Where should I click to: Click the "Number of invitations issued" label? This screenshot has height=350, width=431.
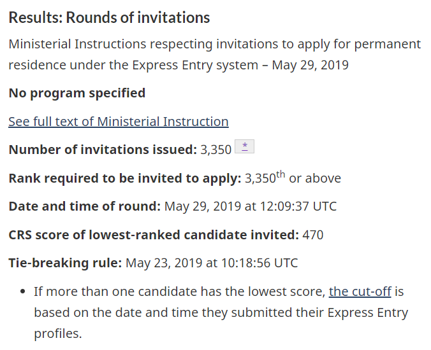(x=102, y=150)
